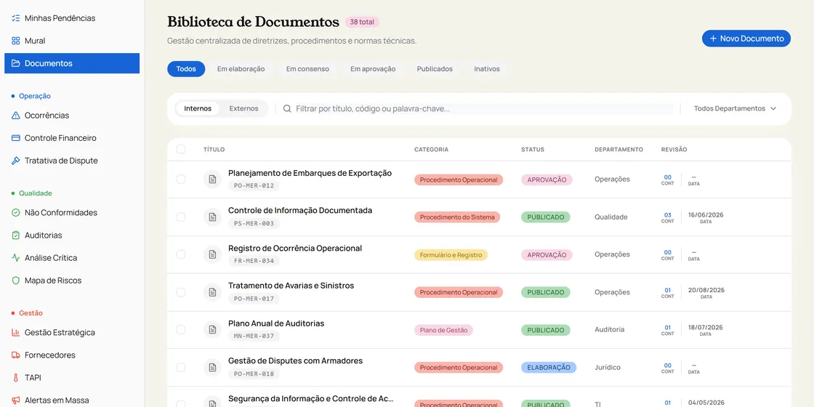Select the Em elaboração tab
Image resolution: width=814 pixels, height=407 pixels.
click(241, 69)
